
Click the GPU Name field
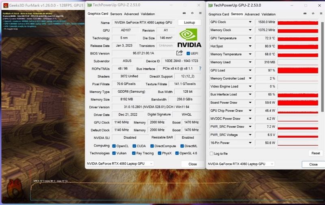(x=144, y=22)
